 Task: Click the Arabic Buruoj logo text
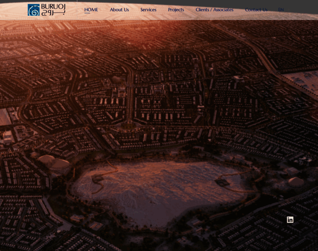click(53, 13)
